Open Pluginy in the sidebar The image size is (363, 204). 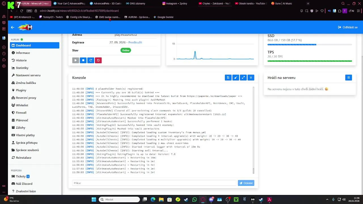(35, 90)
